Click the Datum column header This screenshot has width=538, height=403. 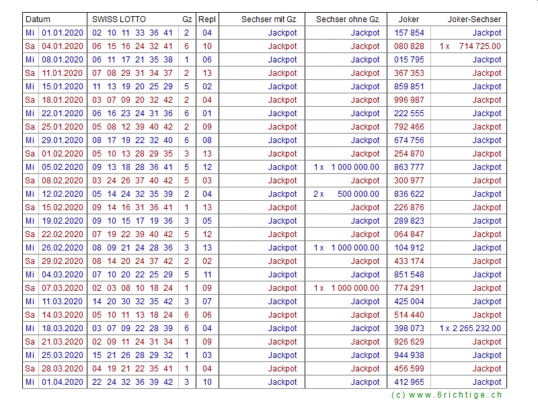pos(38,19)
